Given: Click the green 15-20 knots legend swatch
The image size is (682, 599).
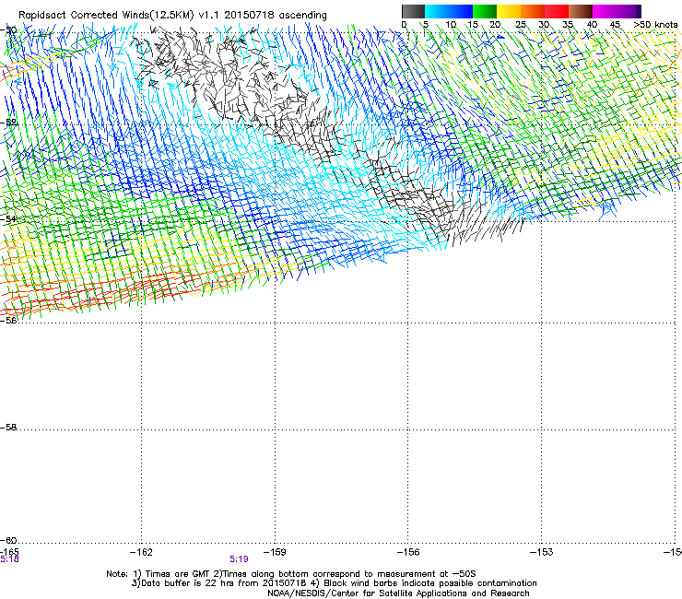Looking at the screenshot, I should click(x=485, y=11).
